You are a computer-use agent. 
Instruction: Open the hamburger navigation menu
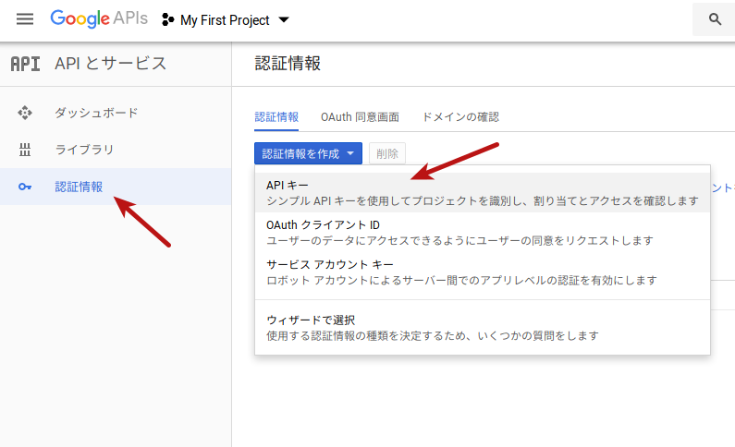tap(25, 19)
